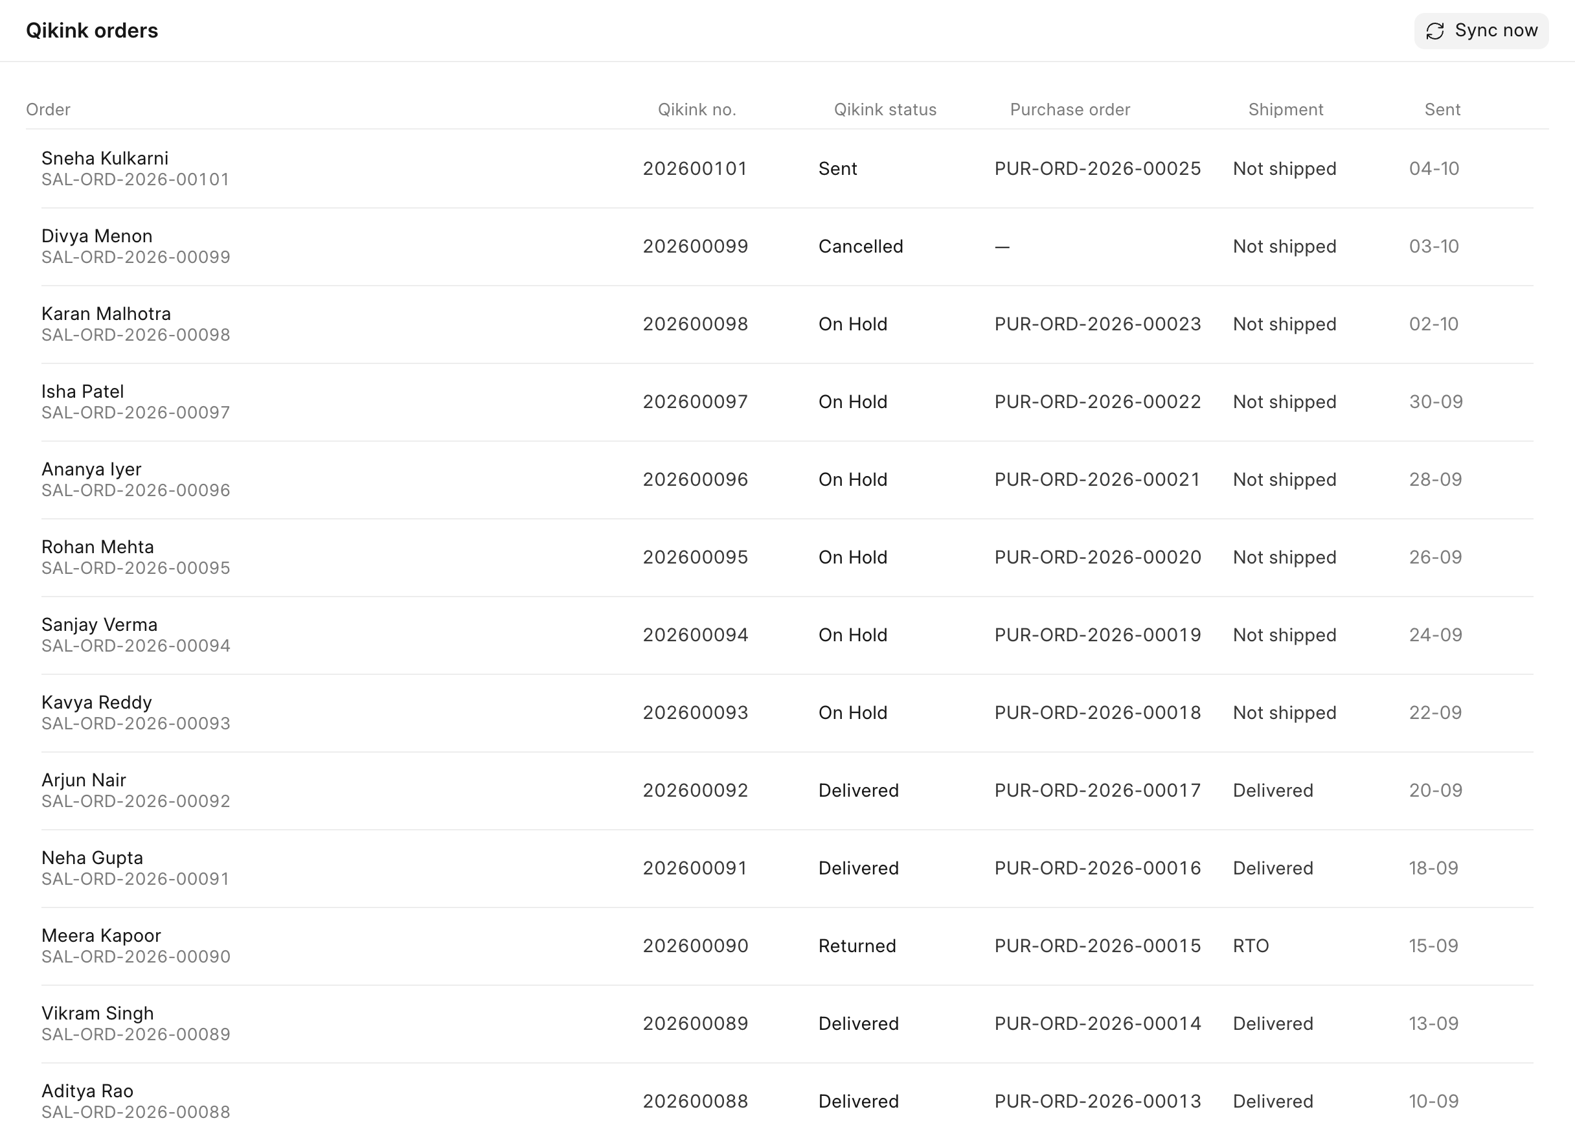Select the Purchase order column header
The width and height of the screenshot is (1575, 1140).
tap(1069, 109)
